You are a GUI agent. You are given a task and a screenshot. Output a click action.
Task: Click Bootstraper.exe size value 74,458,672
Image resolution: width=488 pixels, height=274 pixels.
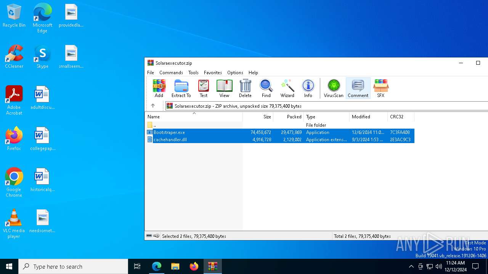coord(261,132)
